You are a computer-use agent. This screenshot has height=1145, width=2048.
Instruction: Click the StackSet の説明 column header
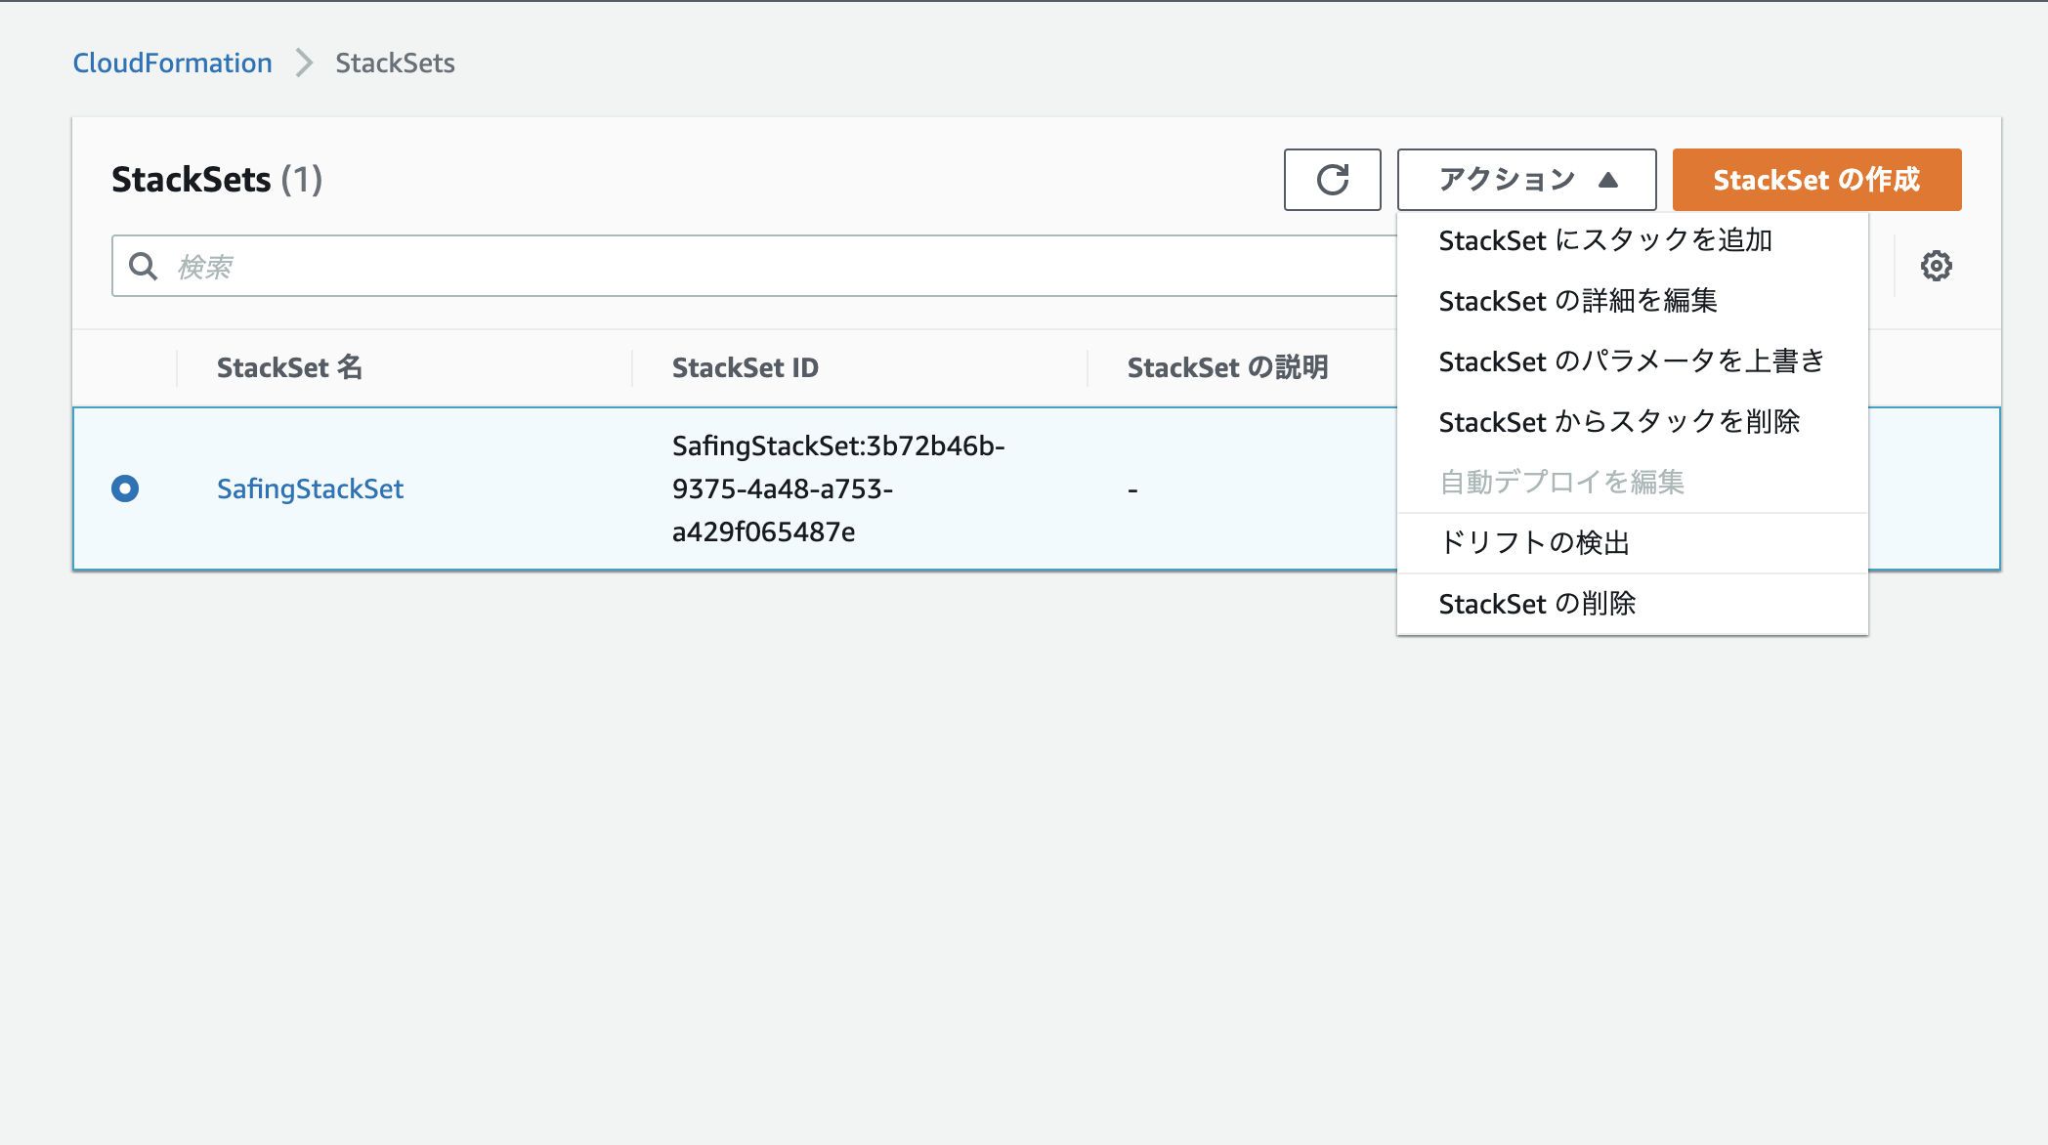tap(1227, 367)
